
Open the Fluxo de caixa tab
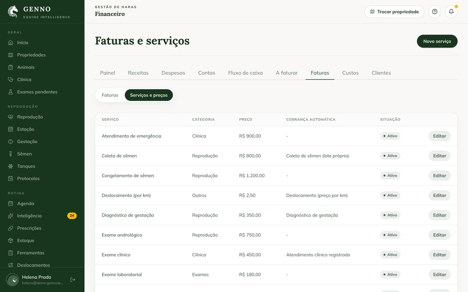coord(245,73)
